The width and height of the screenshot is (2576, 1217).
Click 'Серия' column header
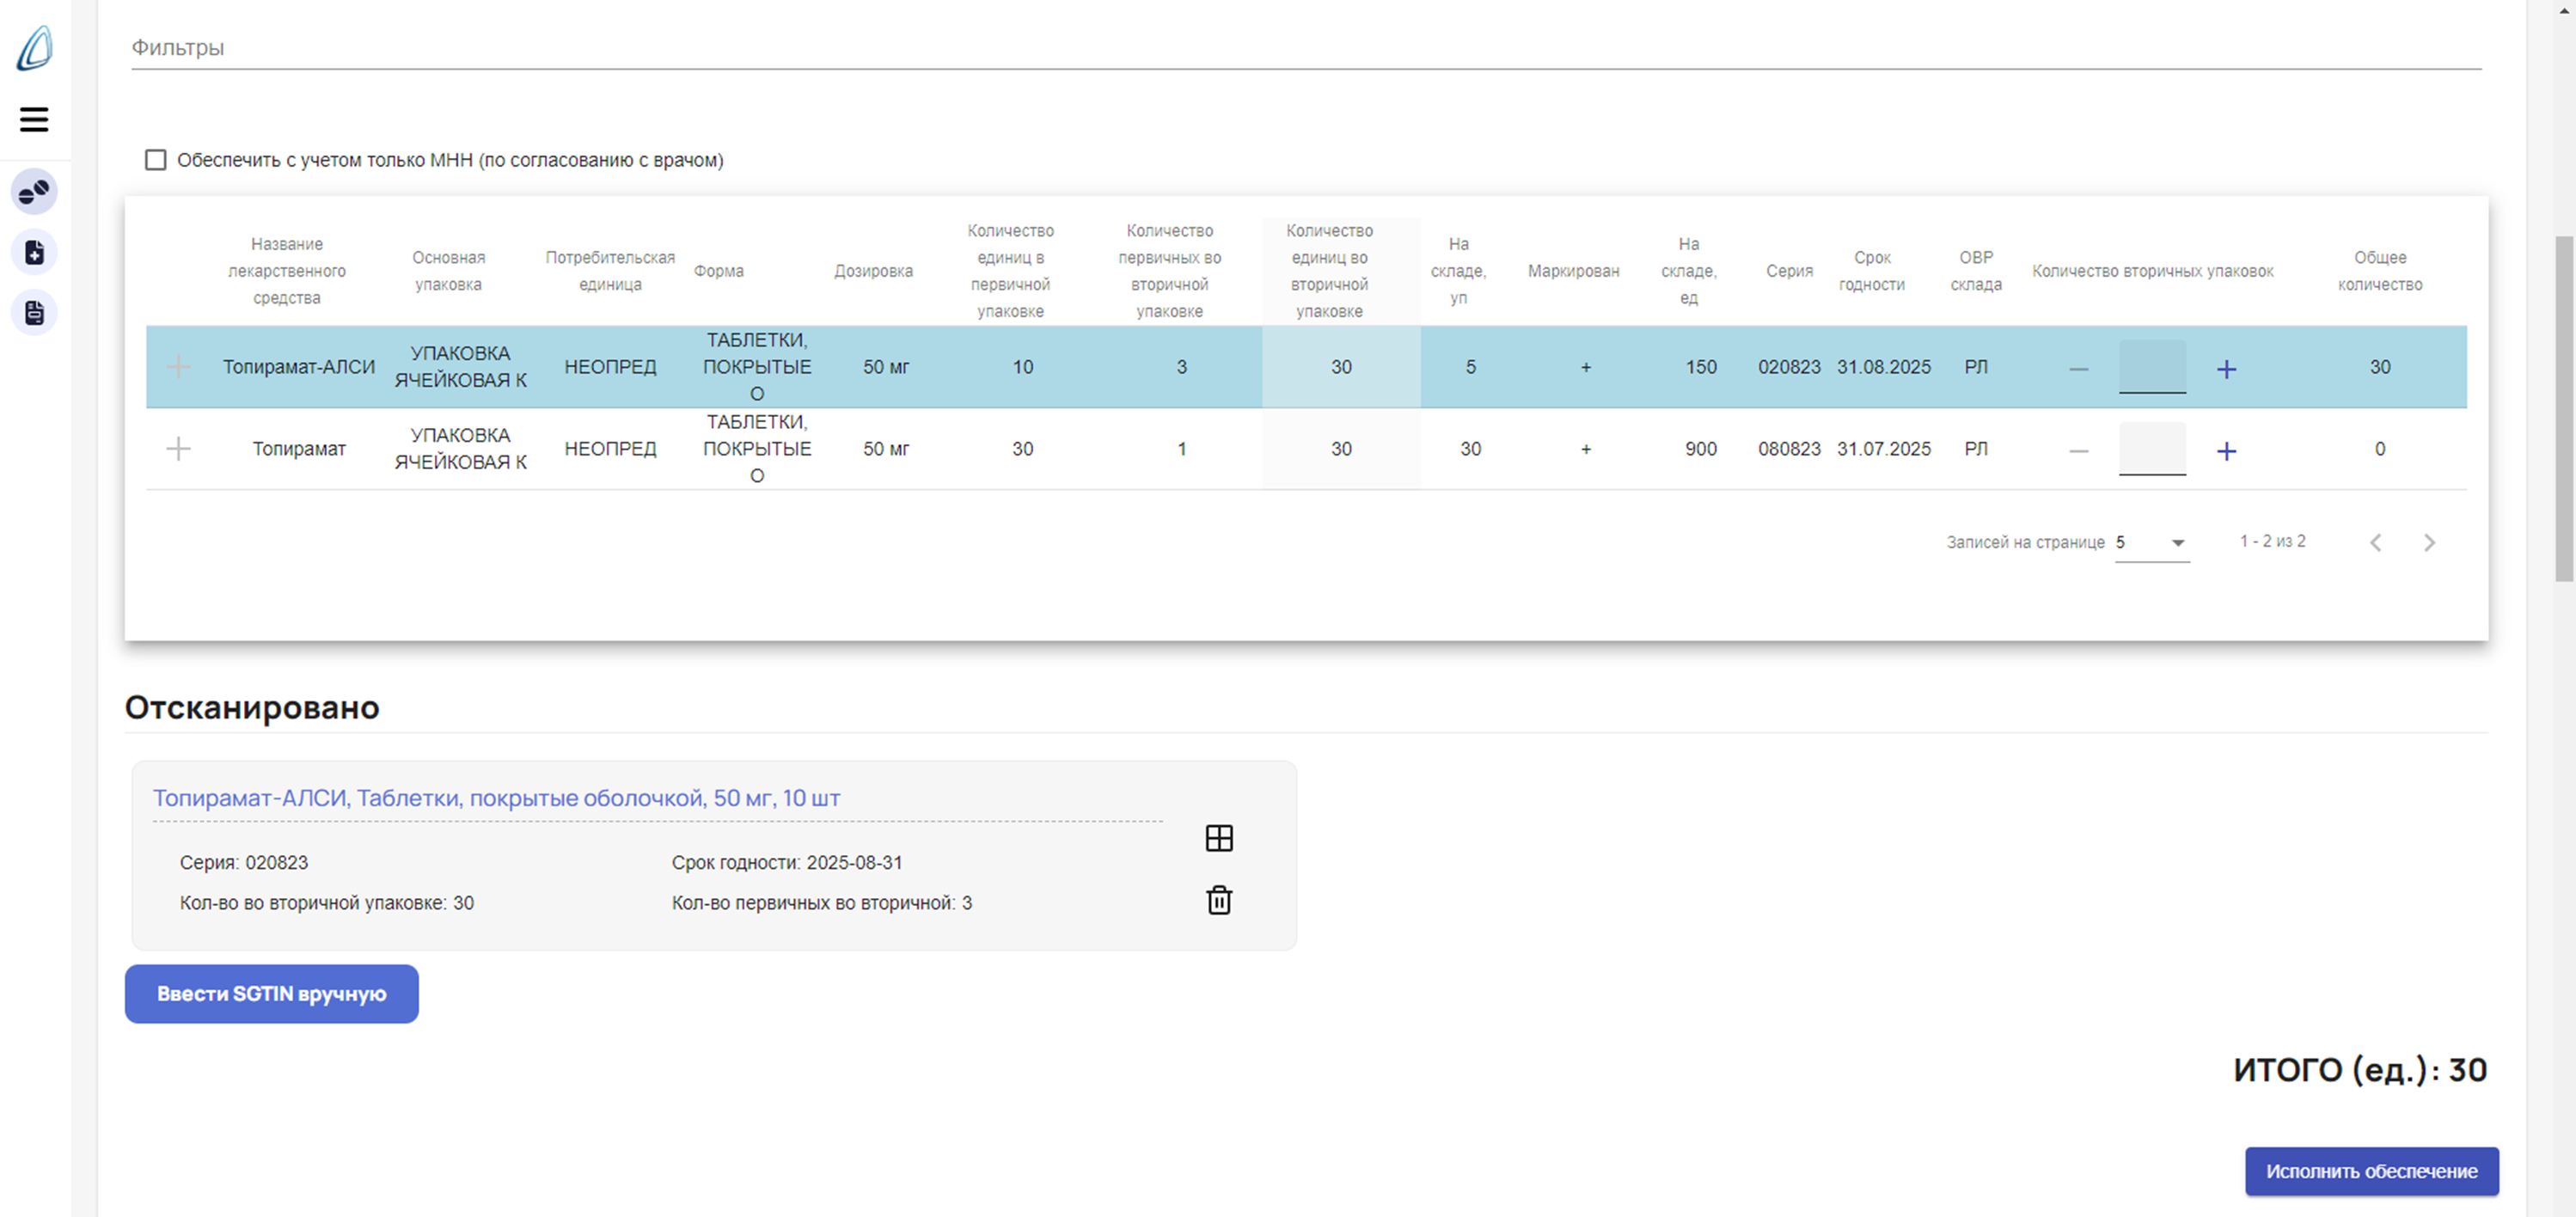[x=1789, y=271]
